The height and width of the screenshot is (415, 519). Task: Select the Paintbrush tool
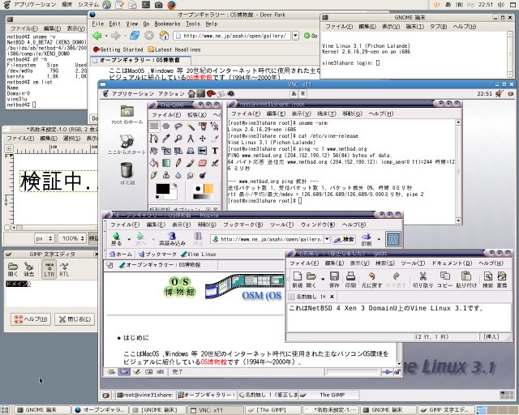(x=191, y=163)
